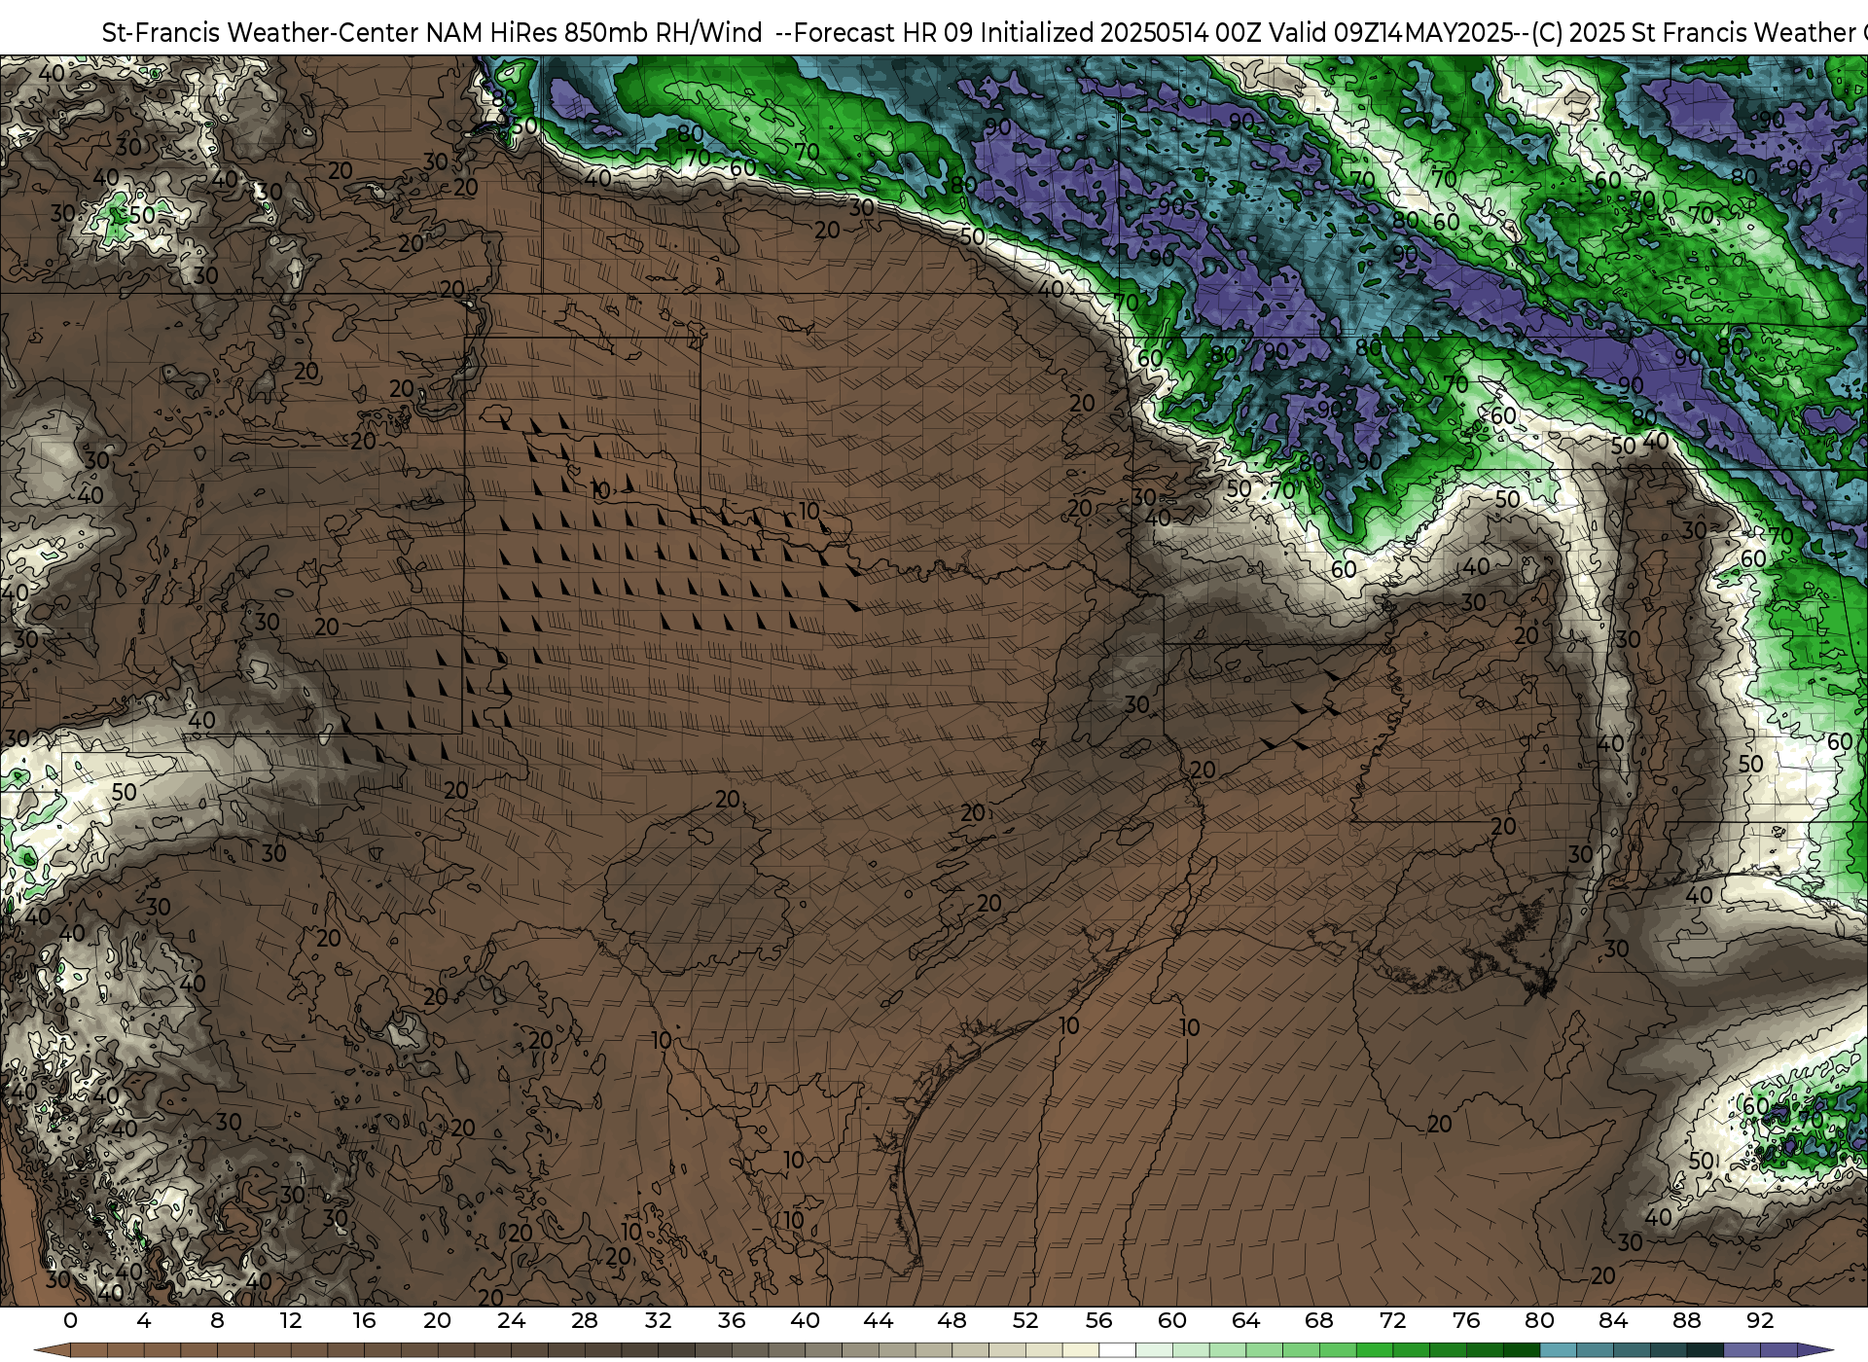
Task: Click the color bar label '48'
Action: (952, 1320)
